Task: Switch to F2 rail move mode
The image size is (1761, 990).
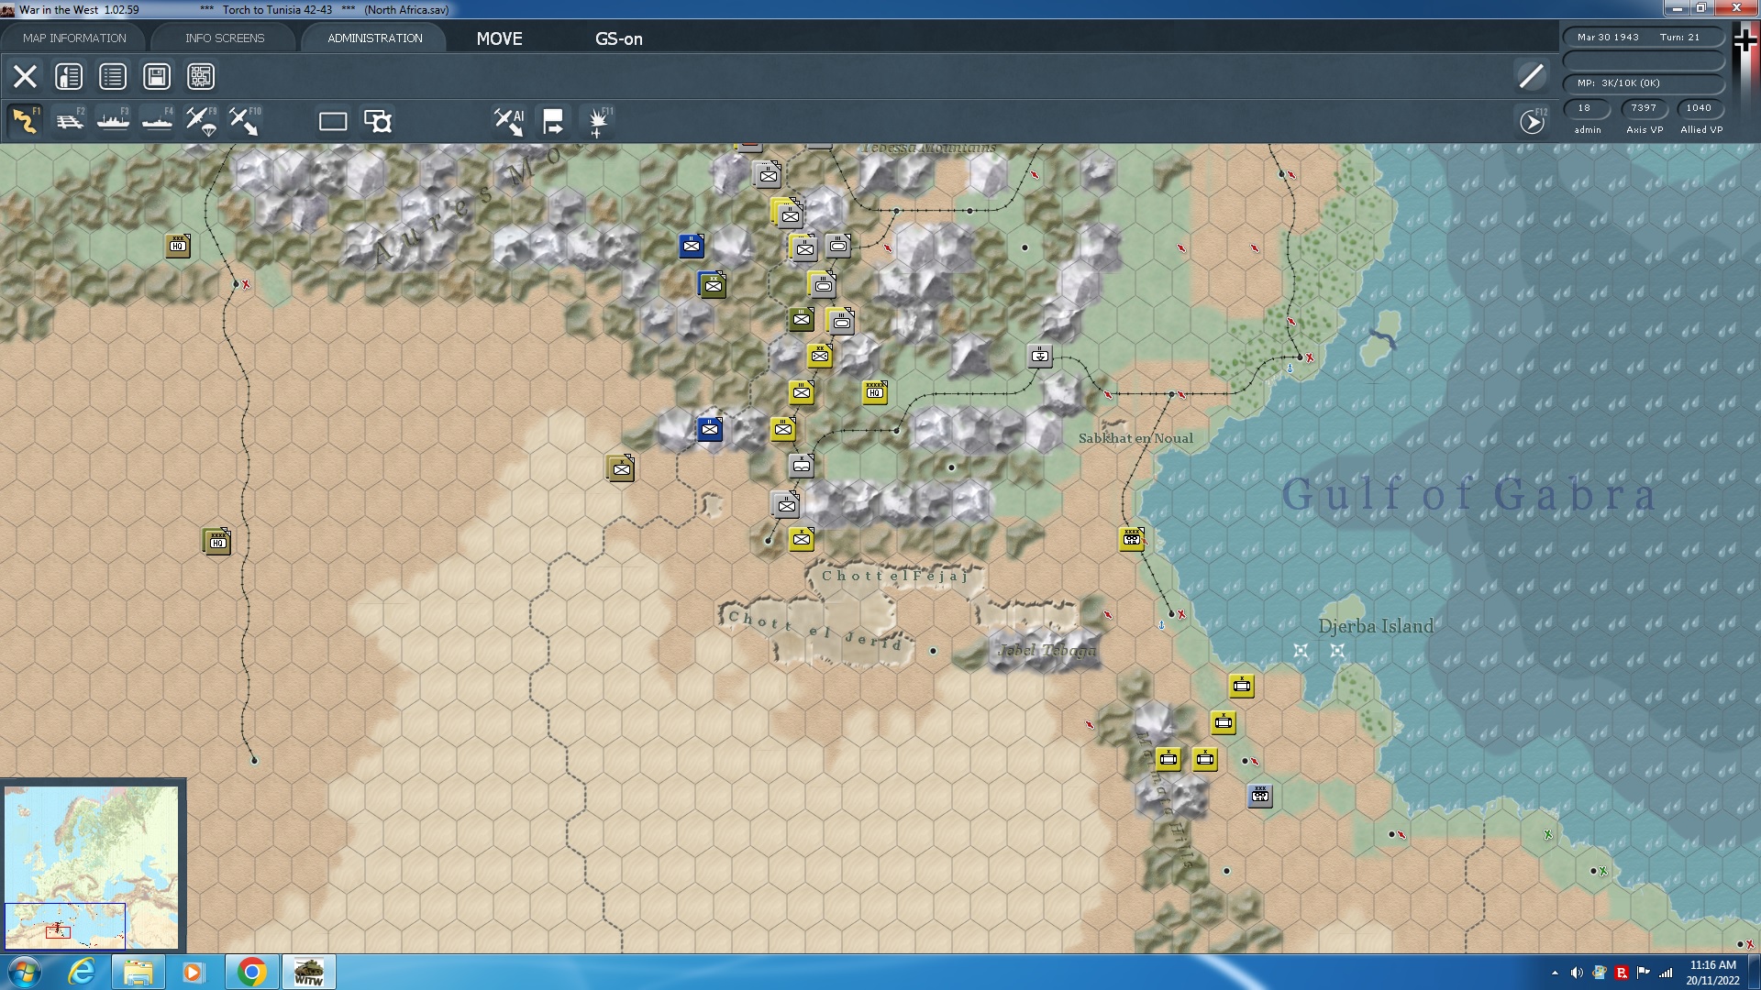Action: (69, 121)
